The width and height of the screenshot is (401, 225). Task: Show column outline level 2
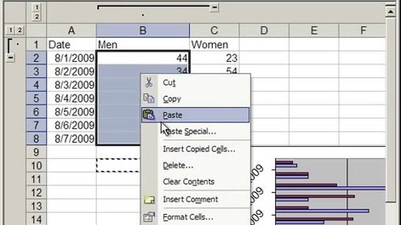36,17
